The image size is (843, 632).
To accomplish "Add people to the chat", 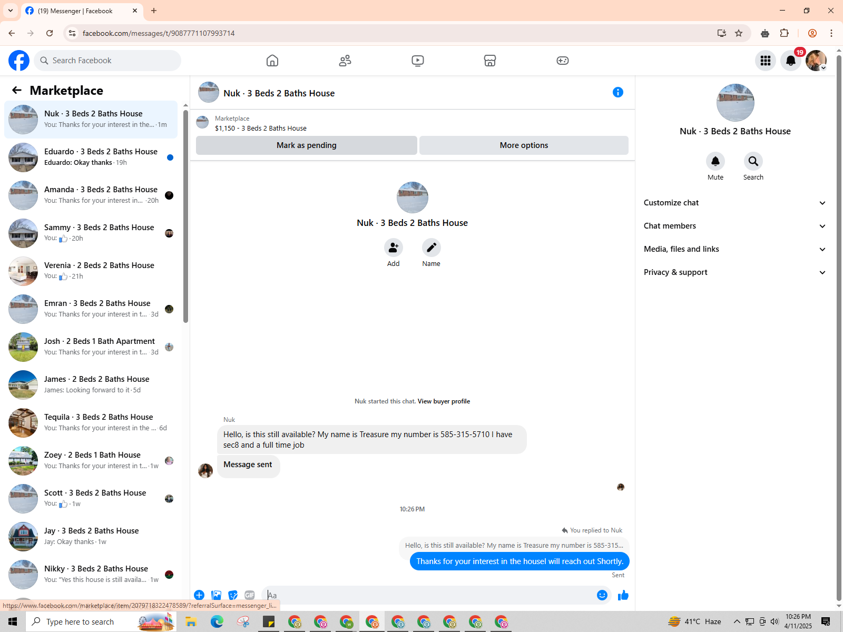I will click(394, 248).
